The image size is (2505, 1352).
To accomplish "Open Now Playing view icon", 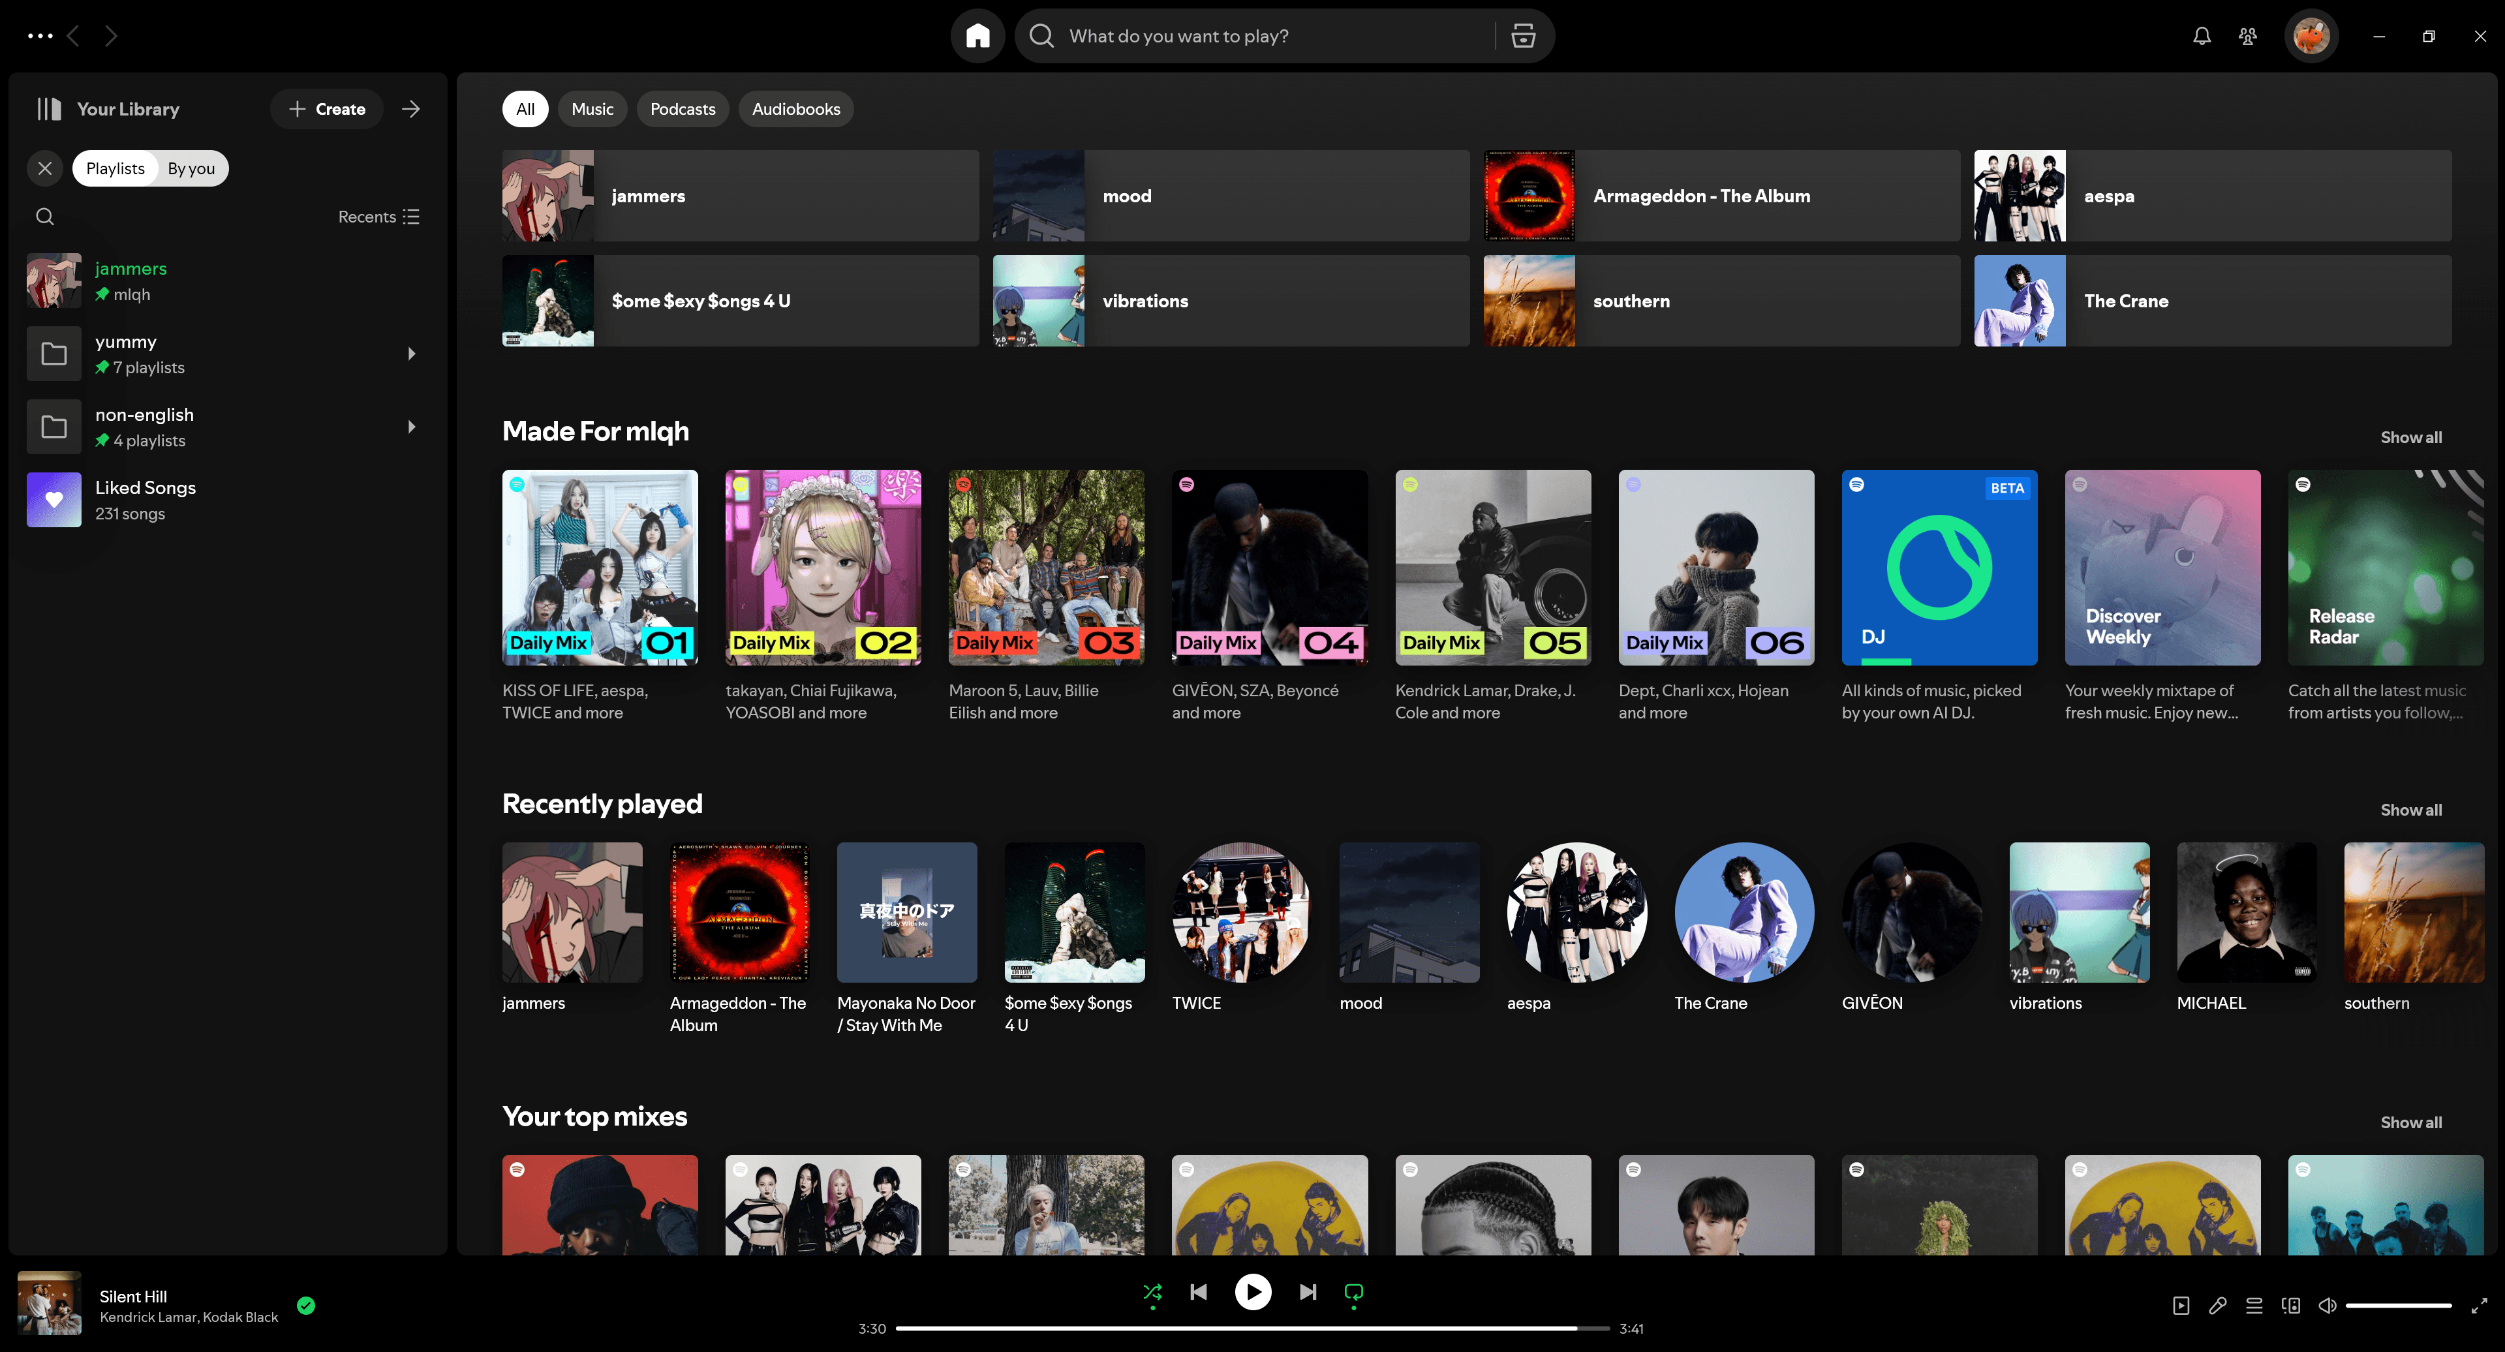I will tap(2181, 1305).
